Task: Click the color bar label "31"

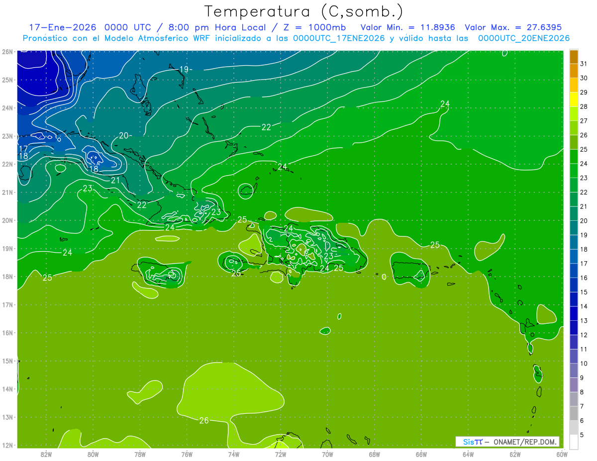Action: pos(584,64)
